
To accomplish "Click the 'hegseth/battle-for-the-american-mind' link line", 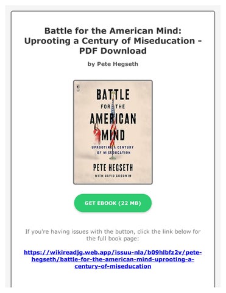I will (113, 259).
